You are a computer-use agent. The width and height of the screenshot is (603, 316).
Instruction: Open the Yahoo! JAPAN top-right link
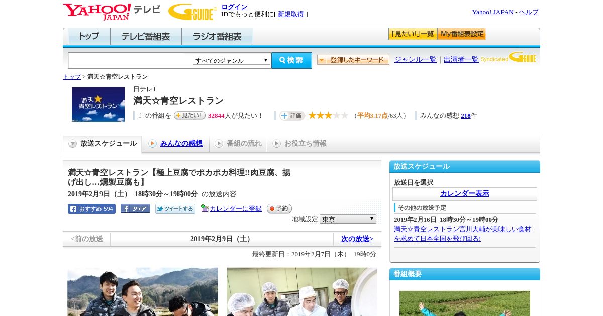[x=492, y=12]
